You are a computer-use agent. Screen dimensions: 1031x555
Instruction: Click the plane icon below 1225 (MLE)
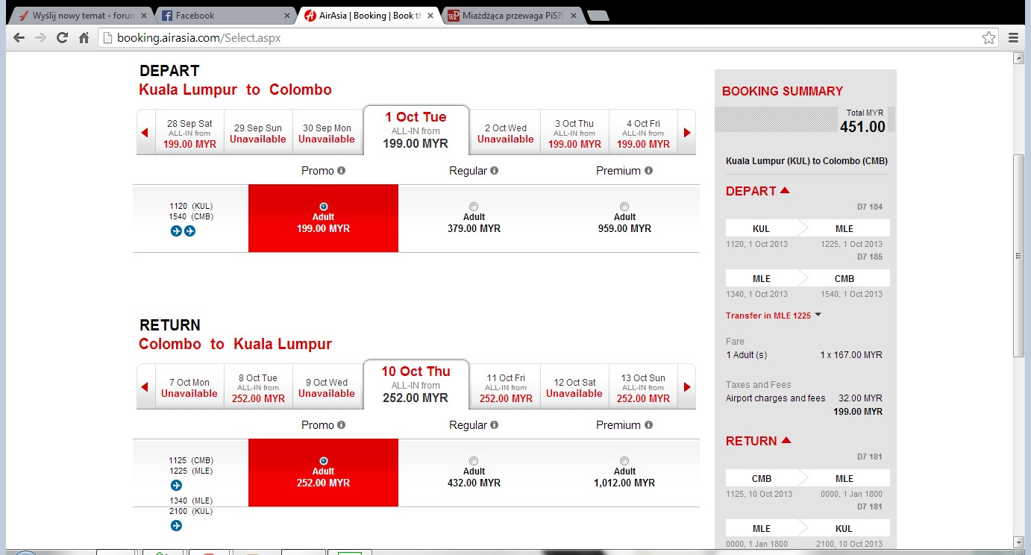click(176, 486)
